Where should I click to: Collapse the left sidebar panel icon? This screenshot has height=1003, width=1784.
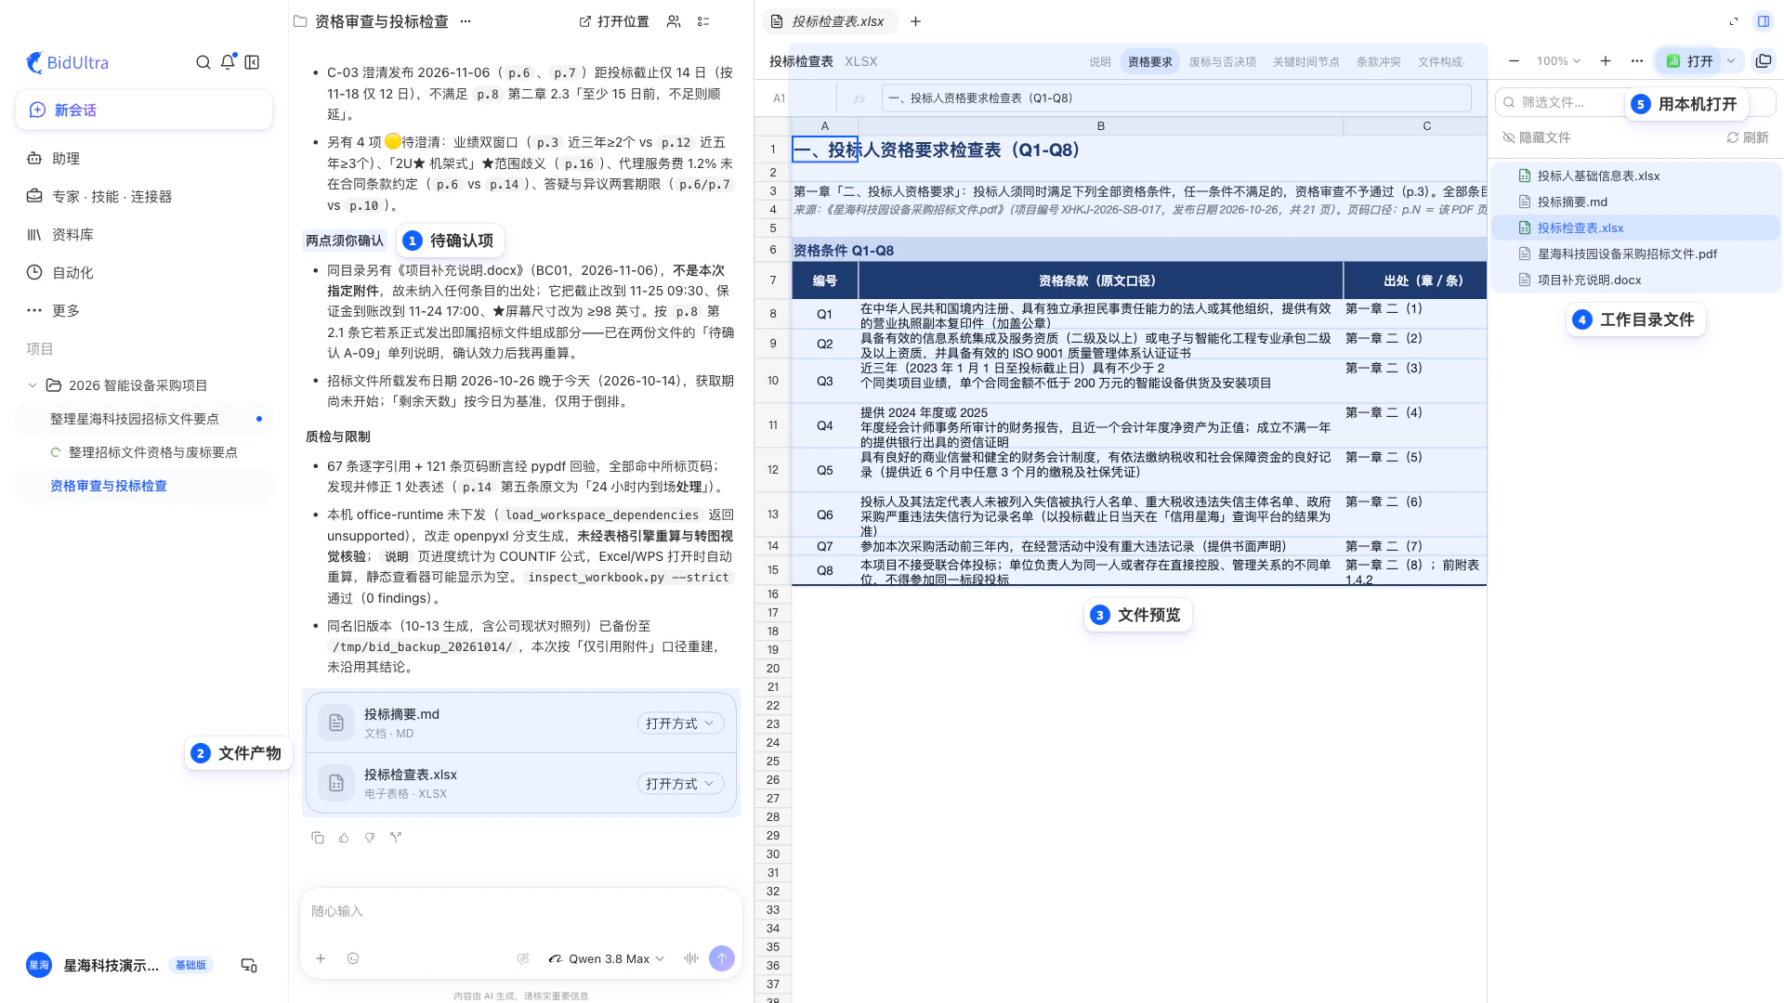click(x=252, y=62)
